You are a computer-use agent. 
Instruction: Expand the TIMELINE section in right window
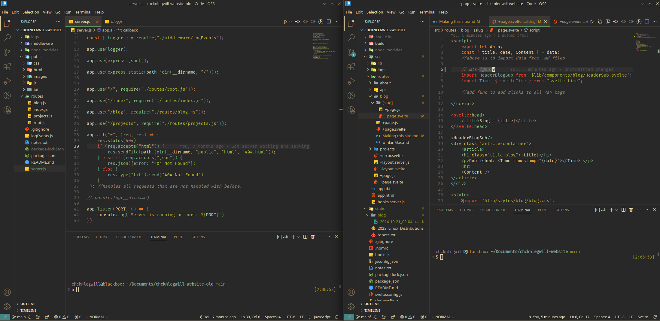coord(394,310)
